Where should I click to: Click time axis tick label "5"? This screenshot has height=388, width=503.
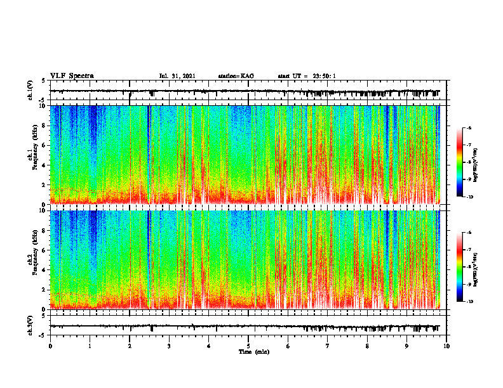pyautogui.click(x=248, y=346)
